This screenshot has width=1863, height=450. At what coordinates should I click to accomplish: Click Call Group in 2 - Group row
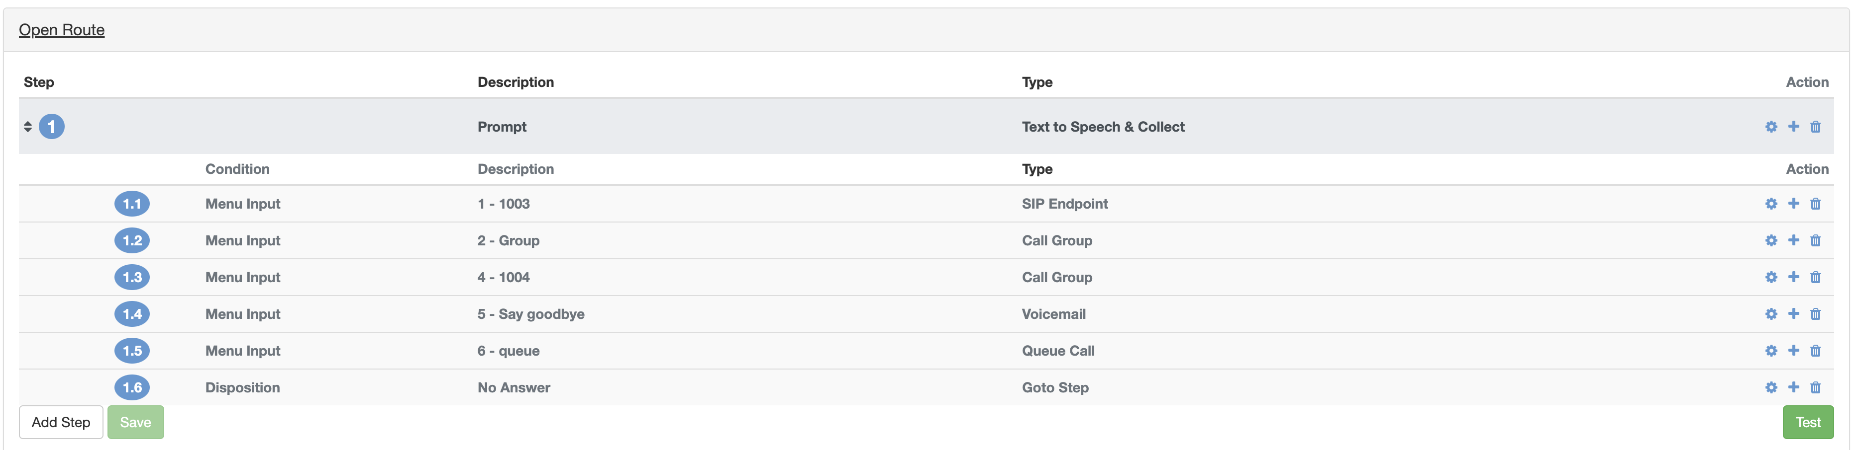1056,240
